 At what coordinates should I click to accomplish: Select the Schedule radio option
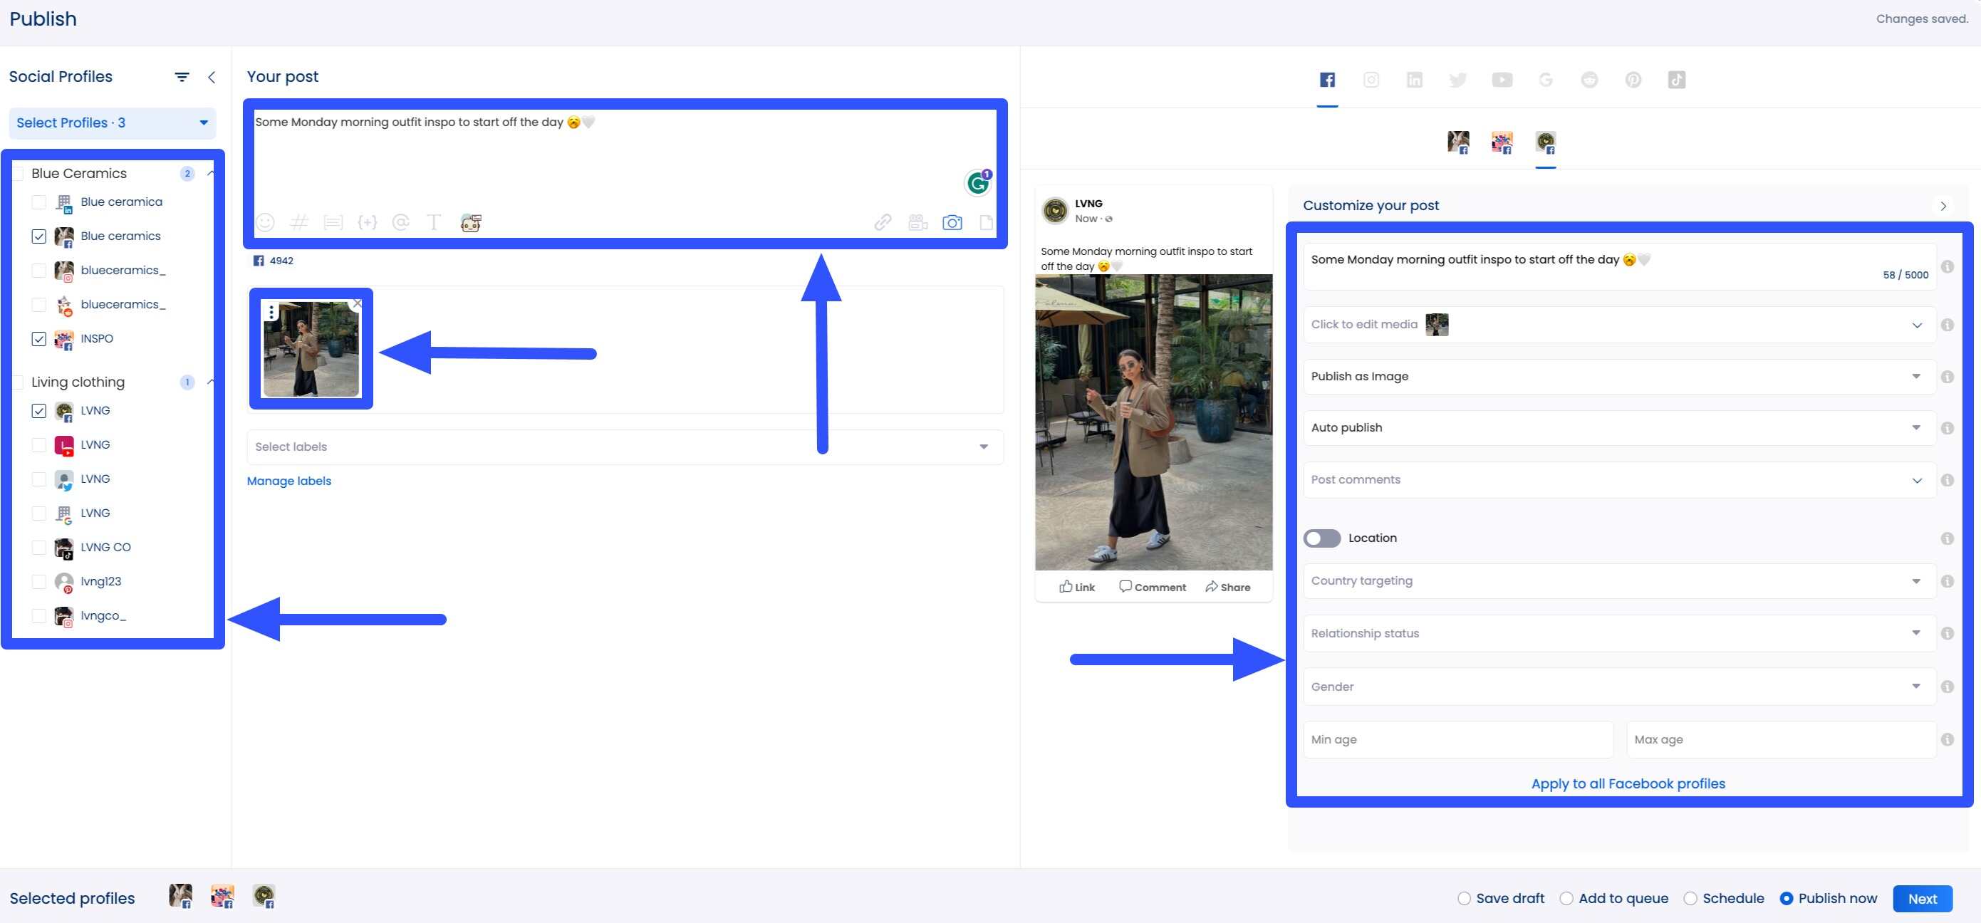(1690, 898)
